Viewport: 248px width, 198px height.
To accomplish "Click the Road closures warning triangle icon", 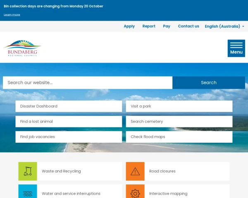I will (135, 171).
